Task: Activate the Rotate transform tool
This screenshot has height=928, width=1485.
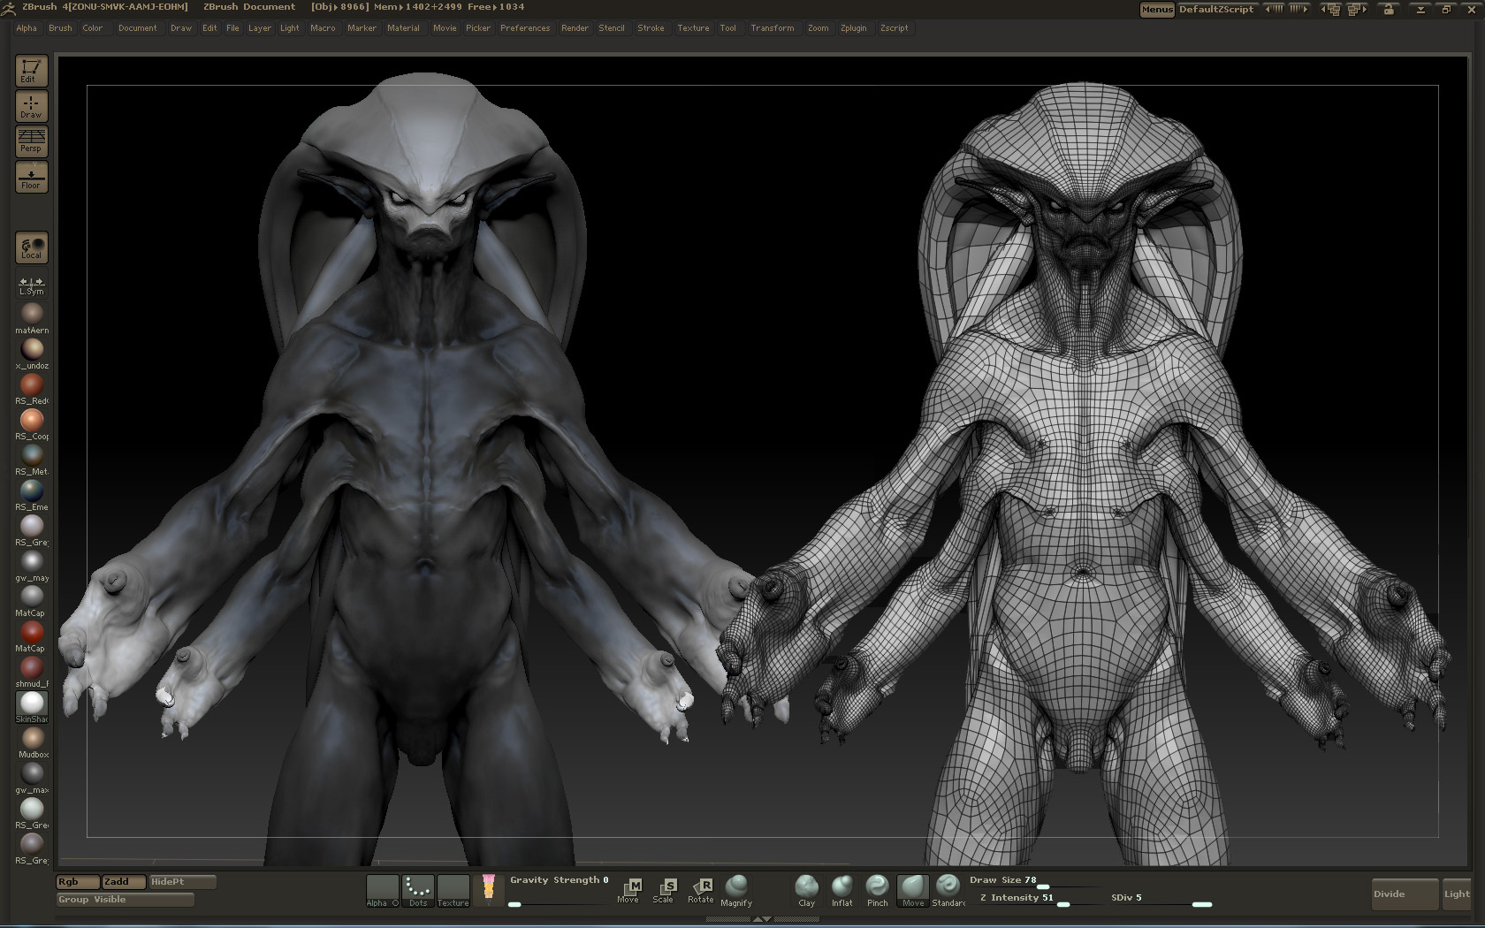Action: click(x=701, y=890)
